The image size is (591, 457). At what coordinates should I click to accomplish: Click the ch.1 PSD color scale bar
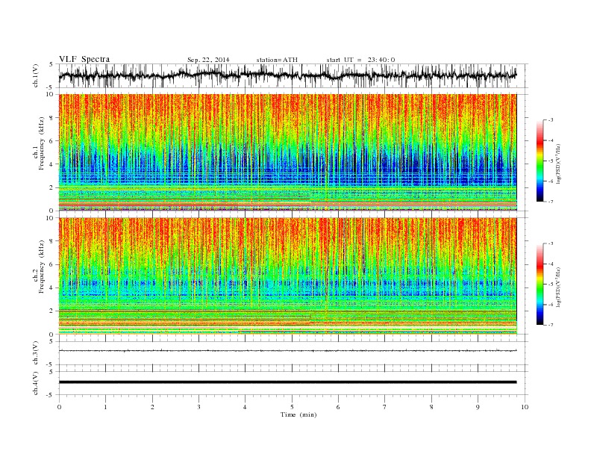[x=540, y=161]
